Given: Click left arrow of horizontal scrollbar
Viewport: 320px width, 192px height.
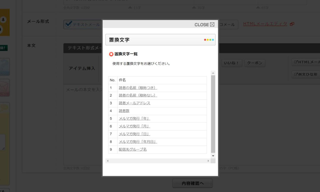Looking at the screenshot, I should (x=108, y=161).
